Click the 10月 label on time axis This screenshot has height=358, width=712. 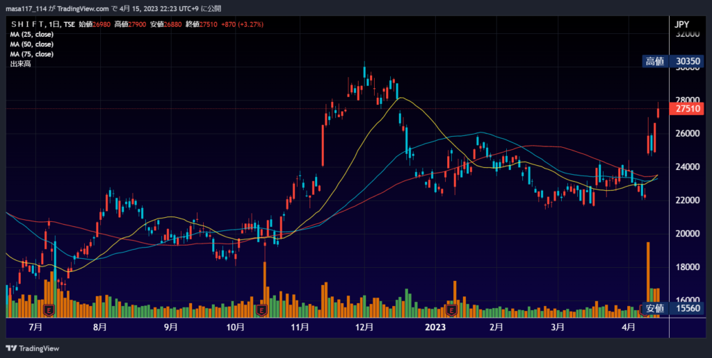tap(235, 327)
